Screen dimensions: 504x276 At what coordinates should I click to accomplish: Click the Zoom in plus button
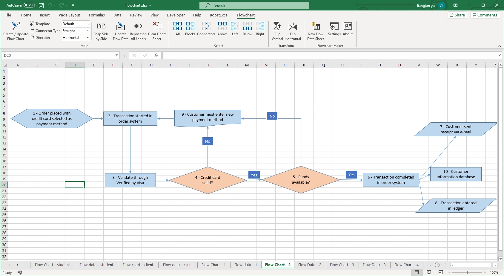485,272
